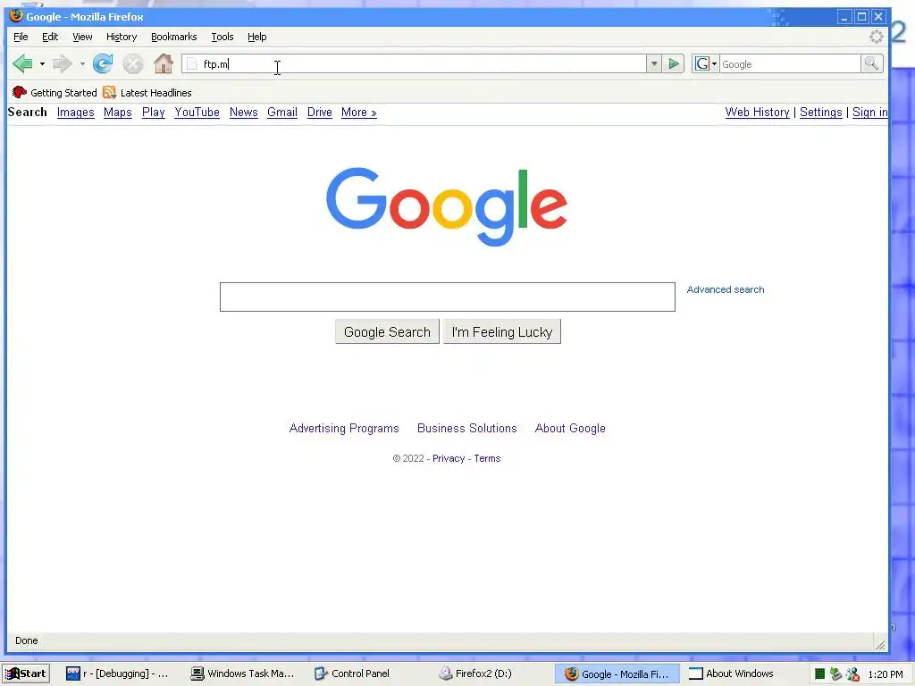
Task: Click the Images link
Action: (x=76, y=112)
